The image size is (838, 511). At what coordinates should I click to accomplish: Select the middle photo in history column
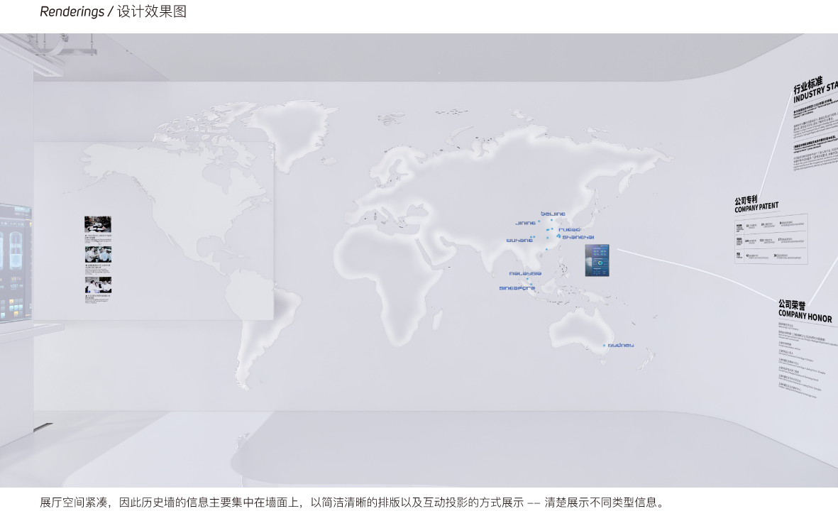[x=98, y=254]
